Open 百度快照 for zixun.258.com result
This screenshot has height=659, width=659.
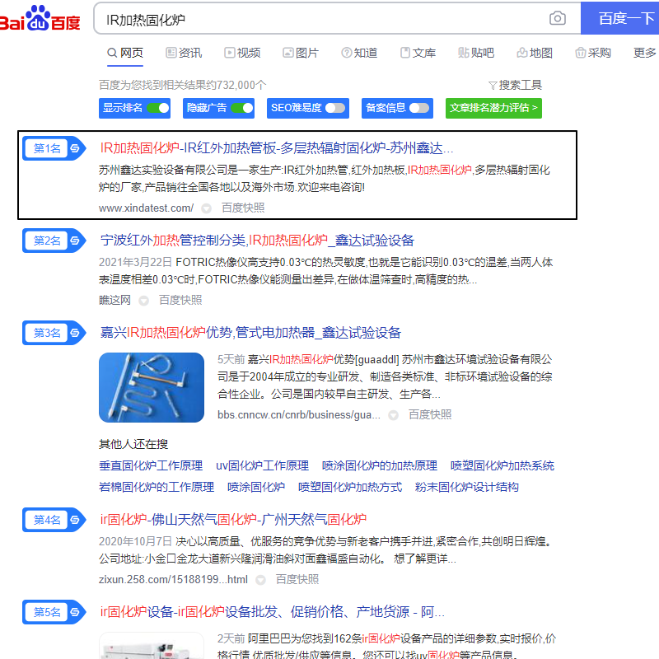coord(297,580)
